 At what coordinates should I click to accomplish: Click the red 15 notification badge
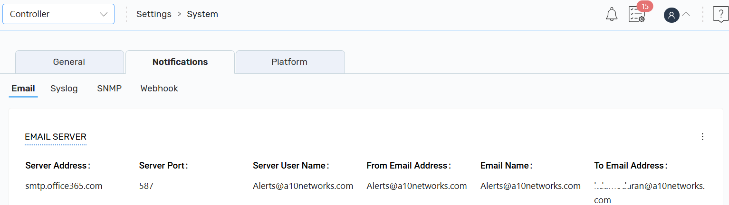(x=645, y=6)
